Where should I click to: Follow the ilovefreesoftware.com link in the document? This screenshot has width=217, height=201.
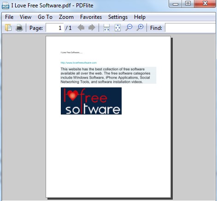pos(79,63)
